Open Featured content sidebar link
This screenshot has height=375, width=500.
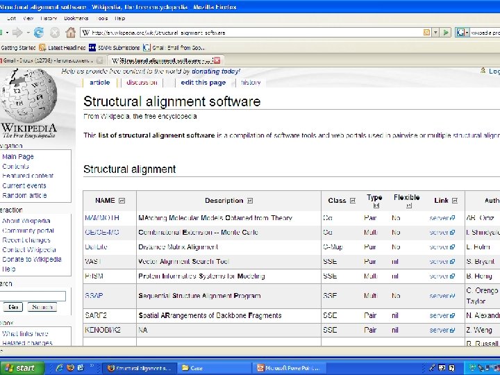point(28,176)
